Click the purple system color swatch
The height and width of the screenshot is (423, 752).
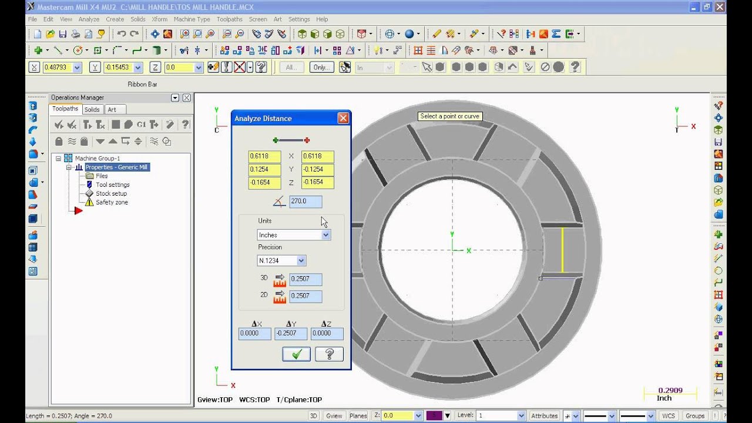pyautogui.click(x=434, y=415)
